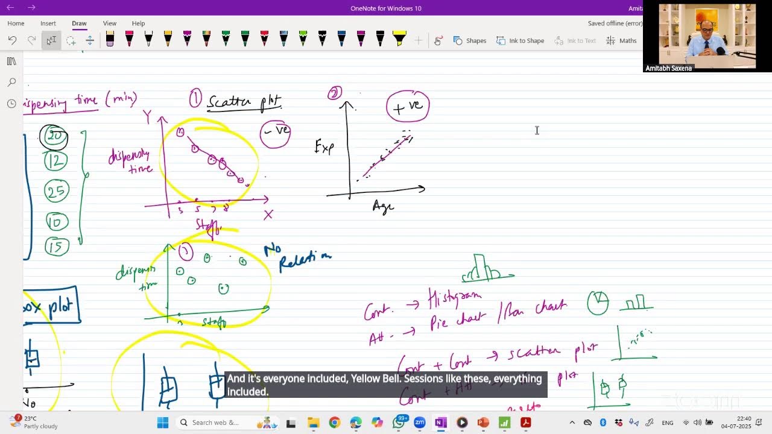
Task: Open the Maths assistant
Action: [621, 40]
